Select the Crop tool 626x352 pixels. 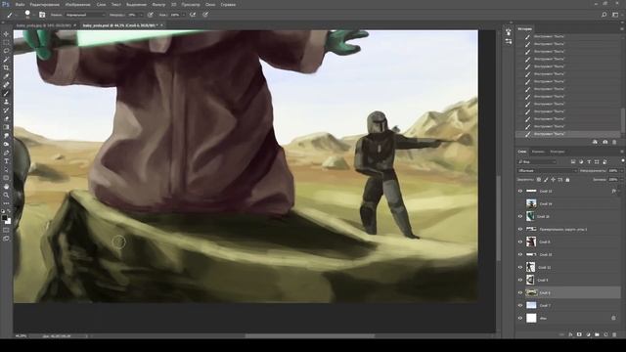[6, 67]
